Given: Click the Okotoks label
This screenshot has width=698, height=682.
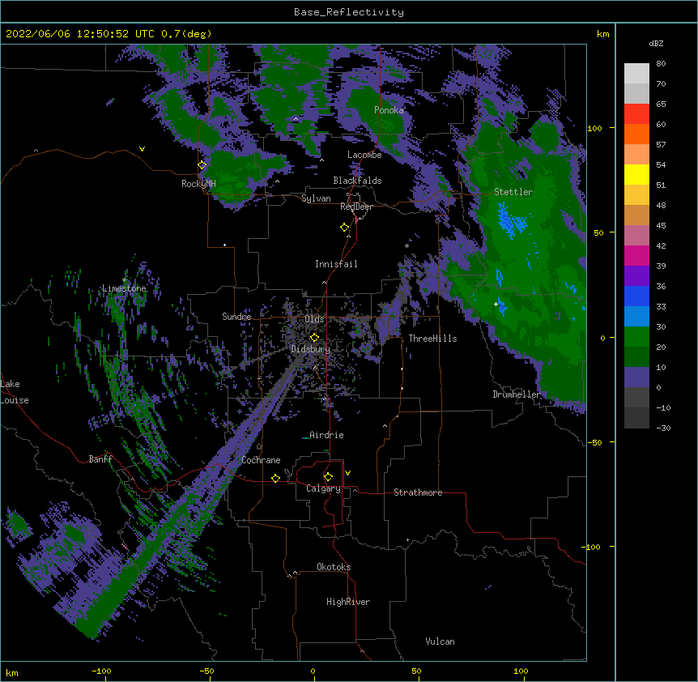Looking at the screenshot, I should 334,567.
